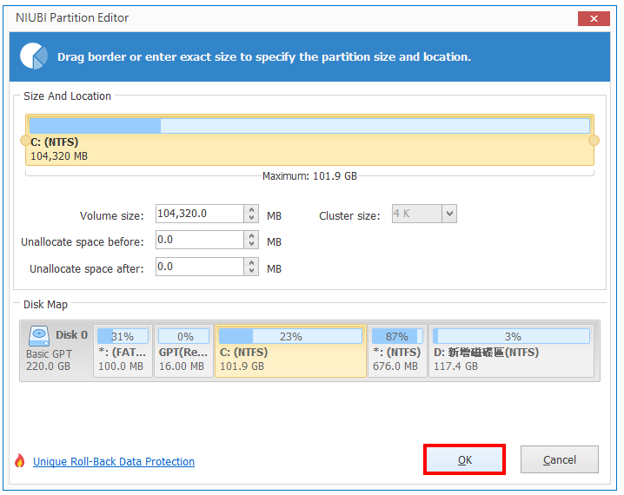Click left border handle of C: partition
This screenshot has height=495, width=624.
(x=25, y=141)
